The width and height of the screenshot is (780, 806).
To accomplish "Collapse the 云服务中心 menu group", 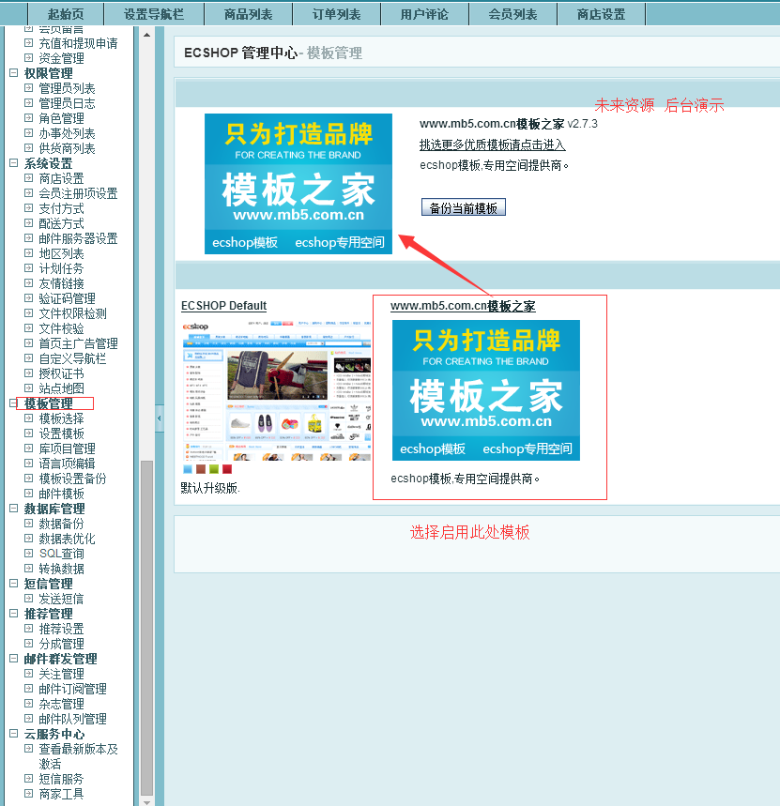I will [x=14, y=734].
